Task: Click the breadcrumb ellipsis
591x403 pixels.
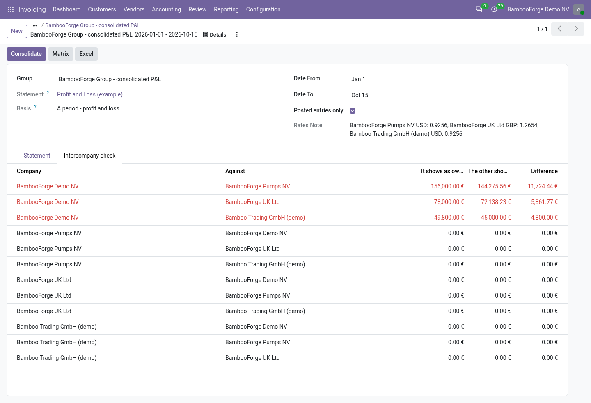Action: (35, 25)
